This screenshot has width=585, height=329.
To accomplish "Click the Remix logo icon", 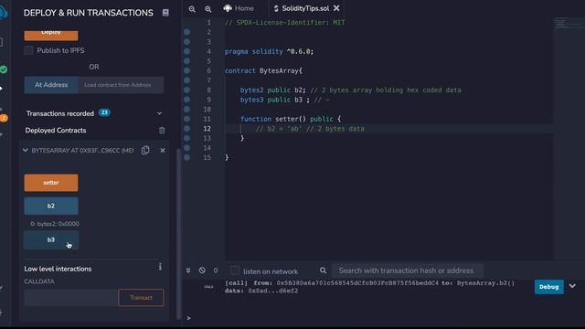I will (4, 13).
